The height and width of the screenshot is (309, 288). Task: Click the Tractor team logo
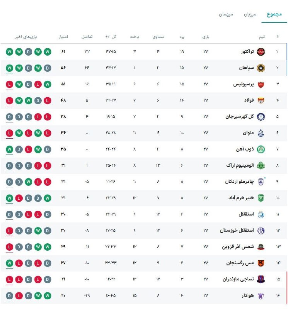pyautogui.click(x=261, y=52)
